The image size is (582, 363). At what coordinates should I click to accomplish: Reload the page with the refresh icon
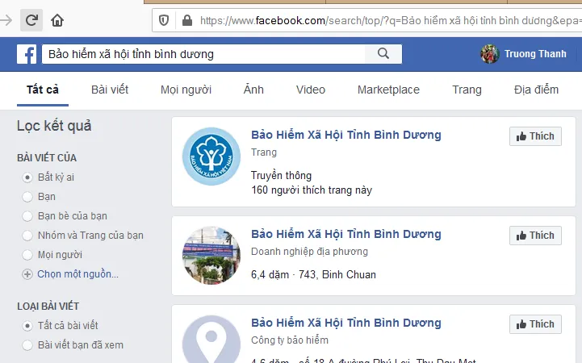pos(31,20)
